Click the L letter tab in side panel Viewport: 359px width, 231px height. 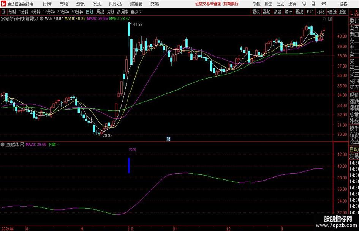pos(351,13)
